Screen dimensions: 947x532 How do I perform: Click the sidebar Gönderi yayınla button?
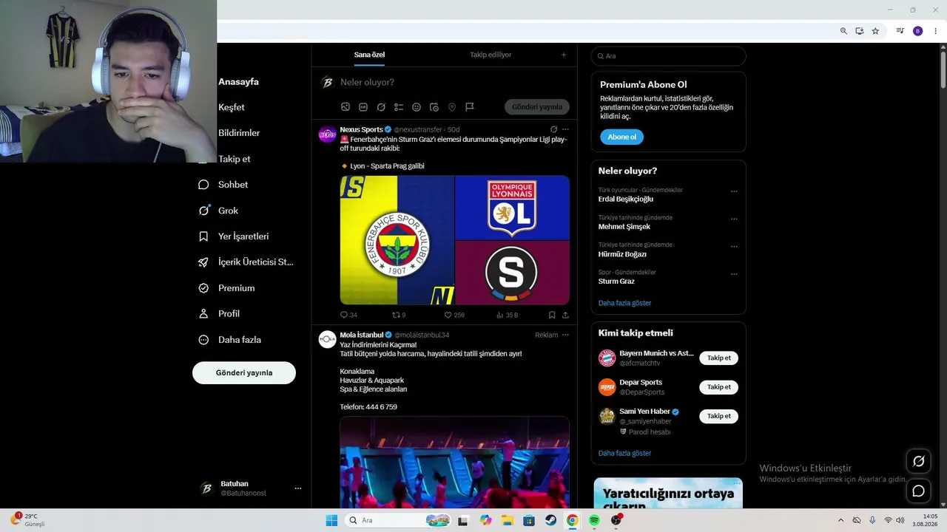pos(244,373)
